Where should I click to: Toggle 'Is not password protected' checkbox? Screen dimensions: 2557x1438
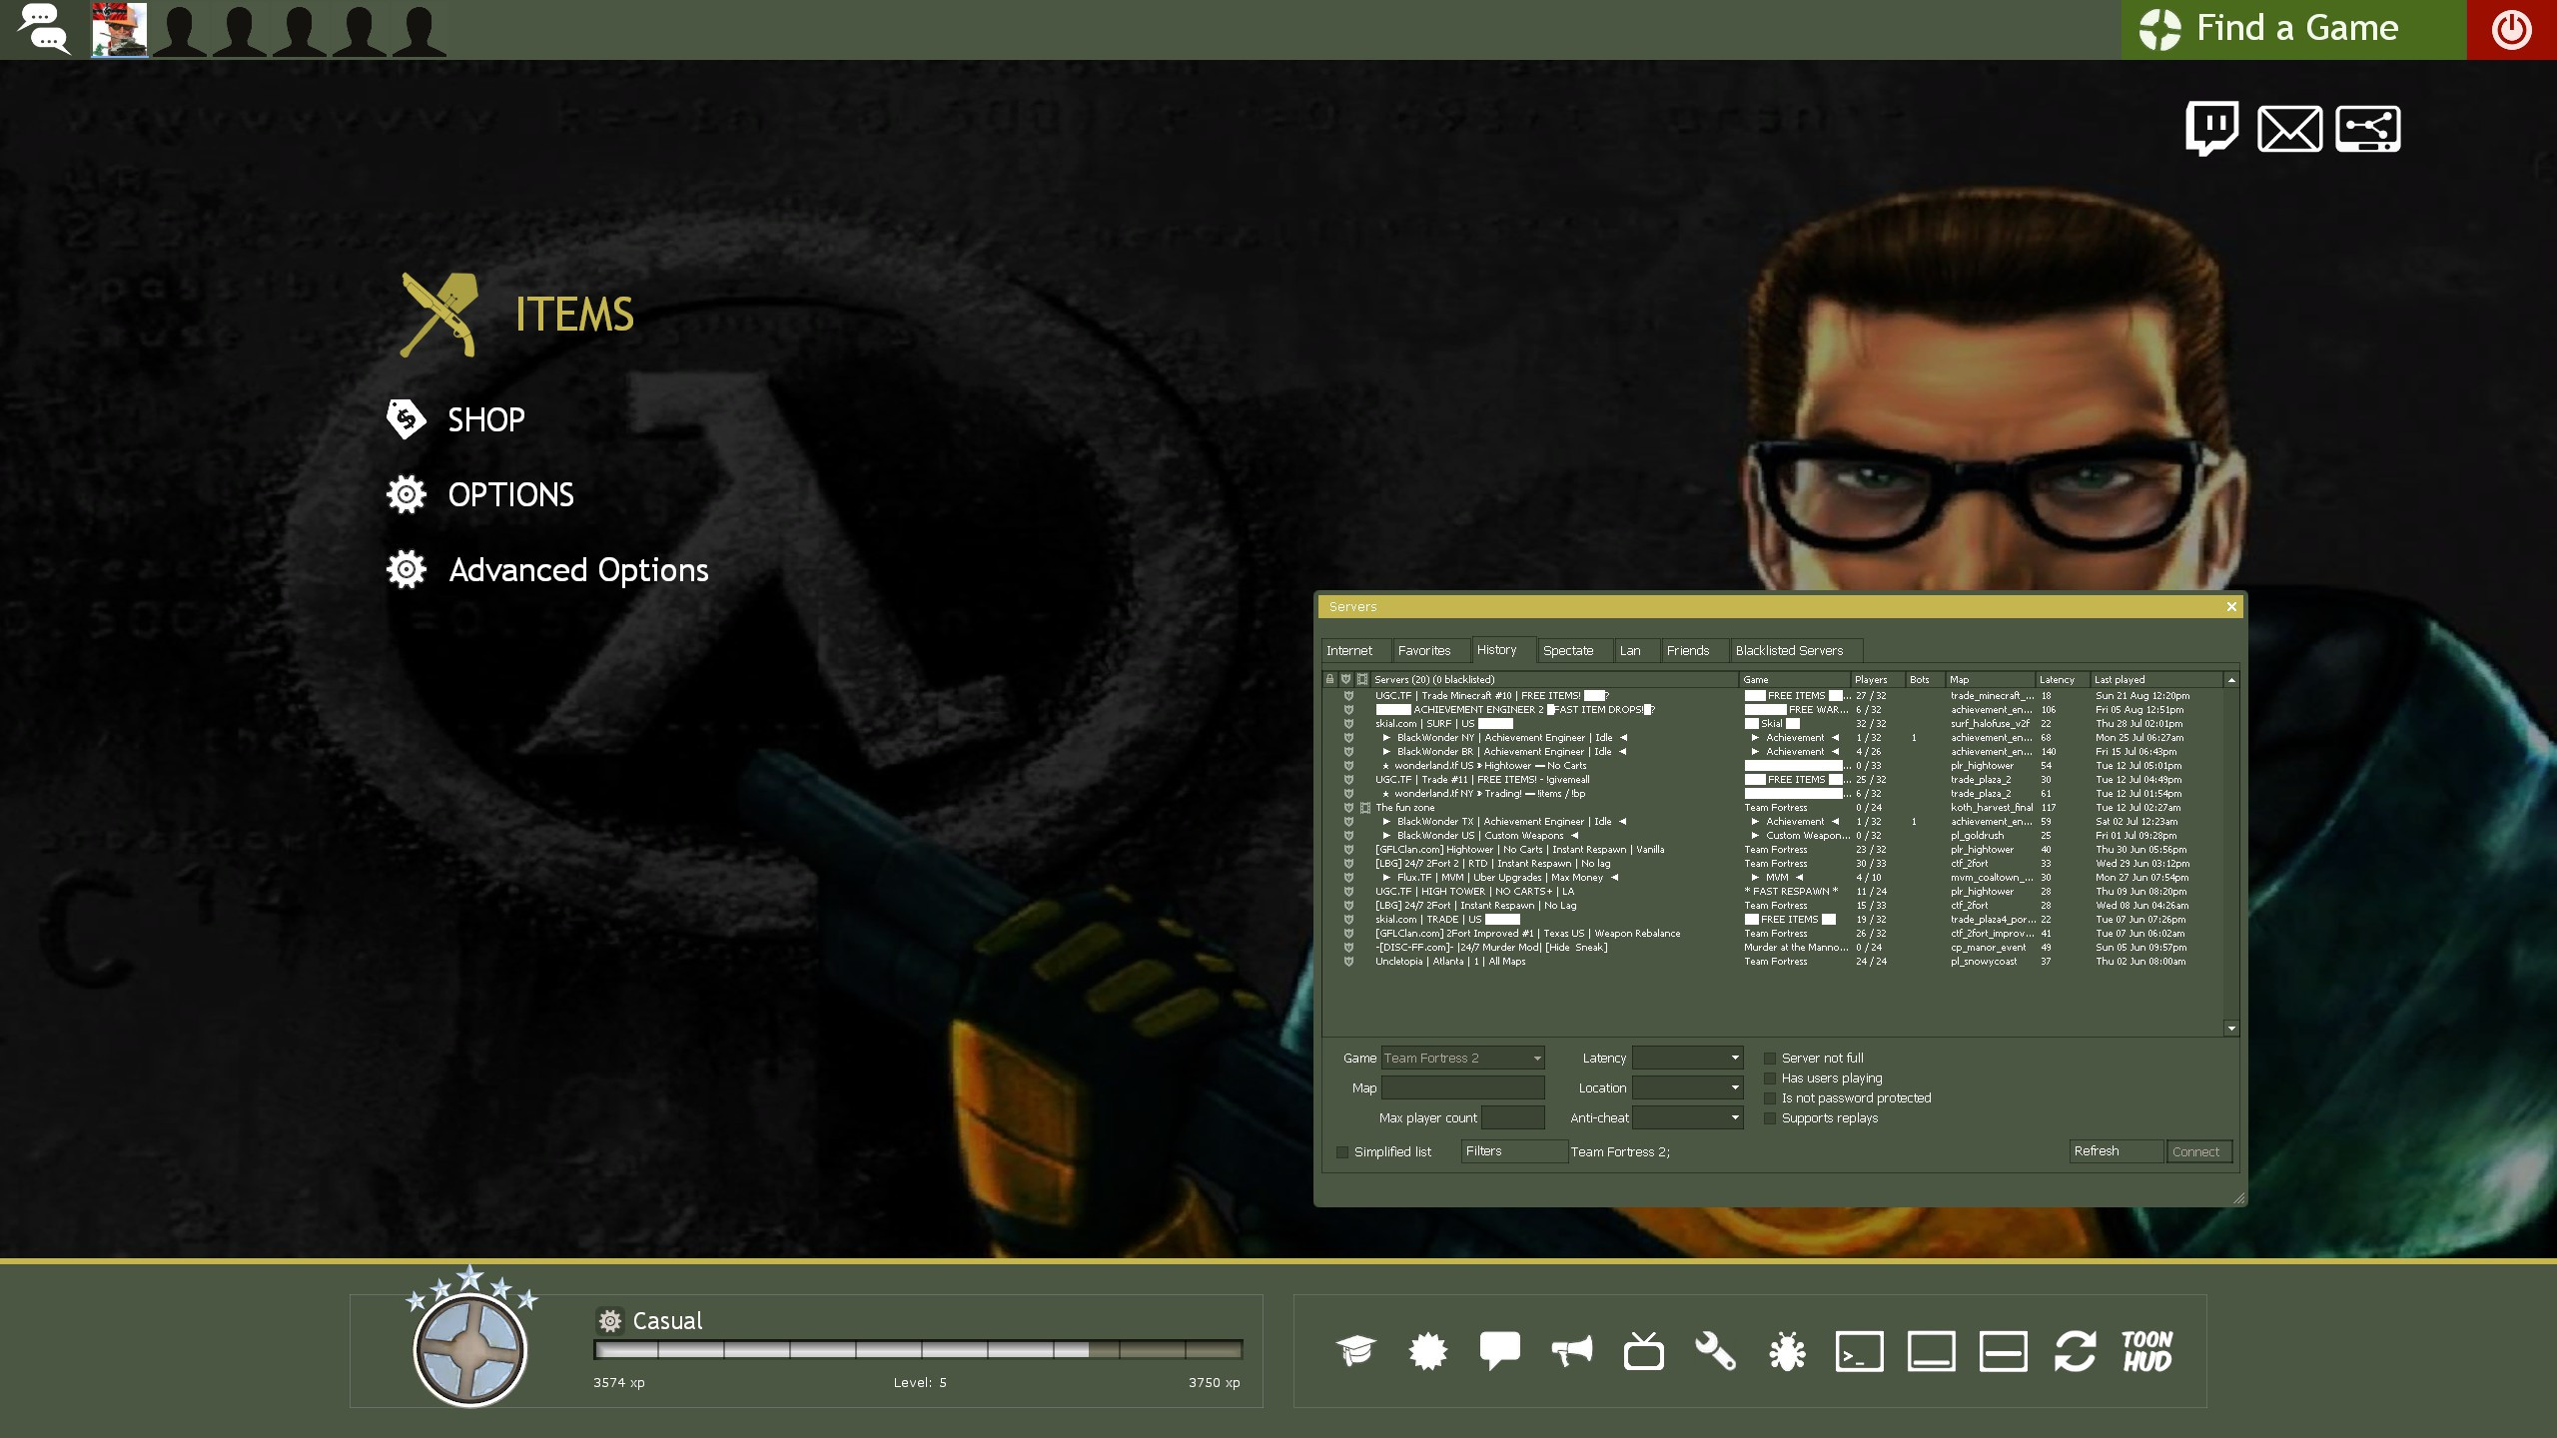coord(1770,1097)
